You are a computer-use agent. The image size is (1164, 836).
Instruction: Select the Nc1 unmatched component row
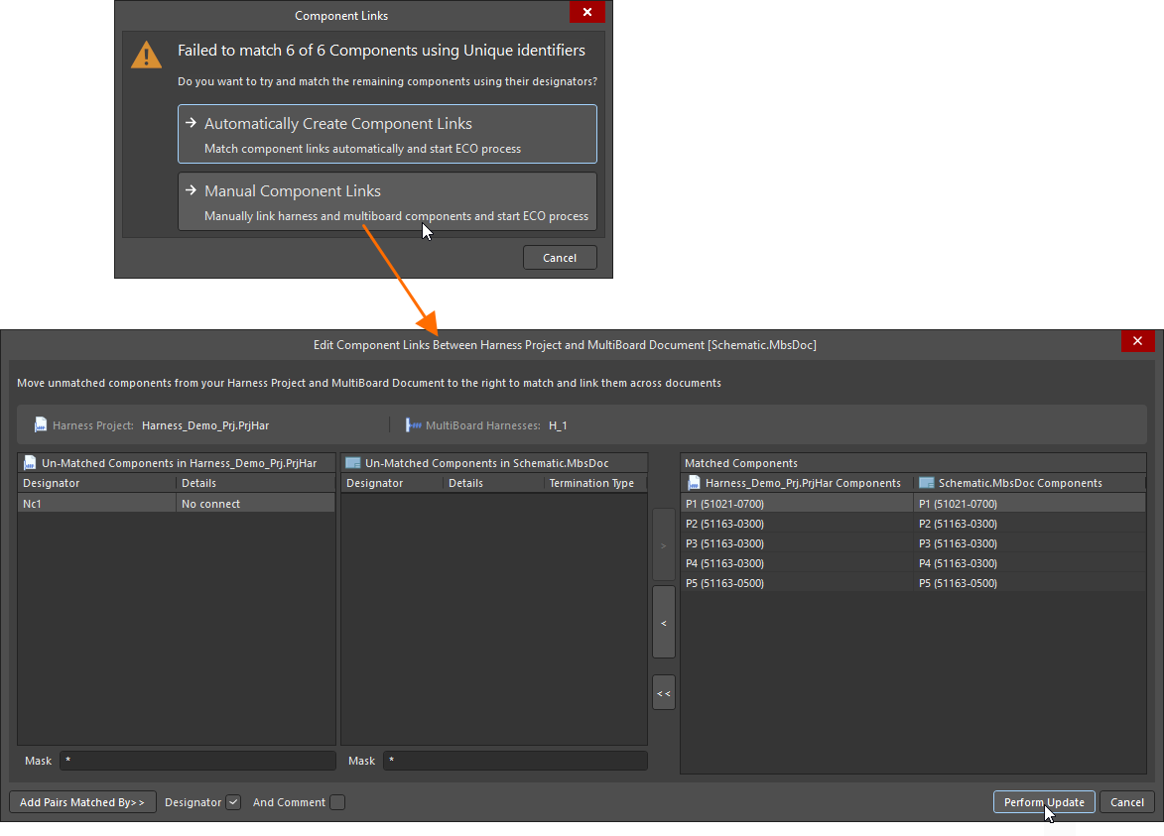(176, 504)
